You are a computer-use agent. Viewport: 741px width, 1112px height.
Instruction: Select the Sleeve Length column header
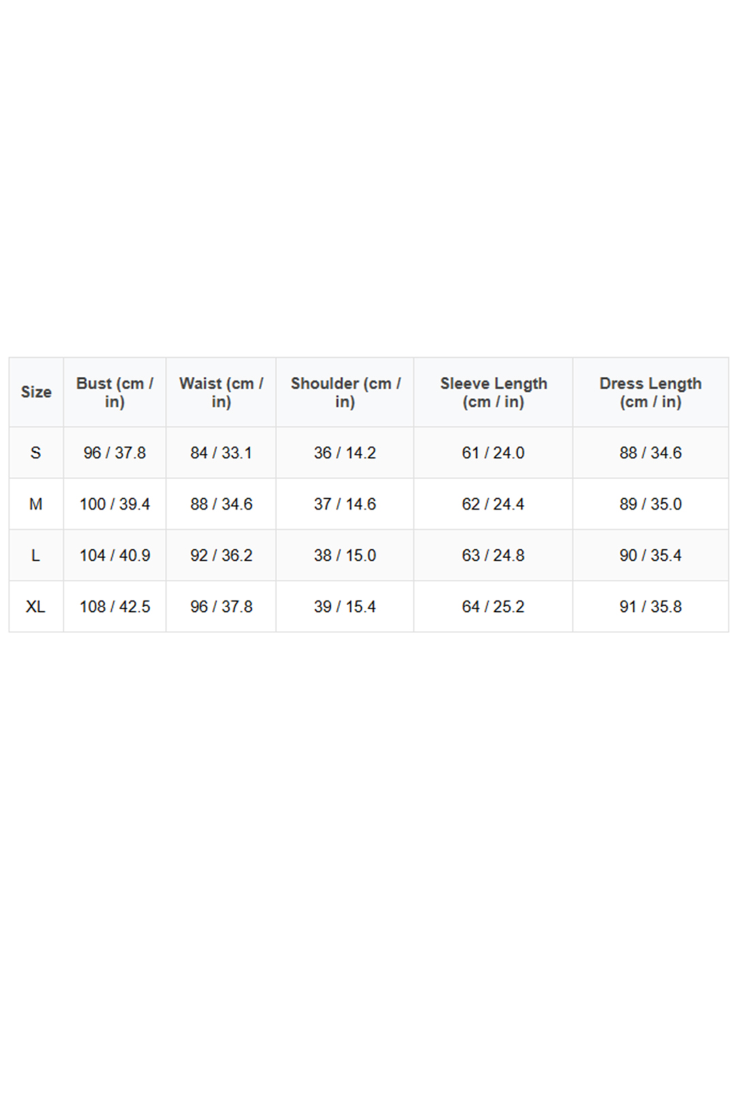(x=493, y=392)
